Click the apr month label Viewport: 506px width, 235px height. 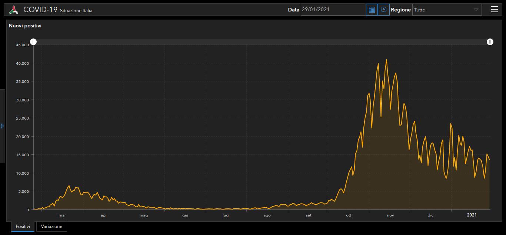[x=104, y=215]
